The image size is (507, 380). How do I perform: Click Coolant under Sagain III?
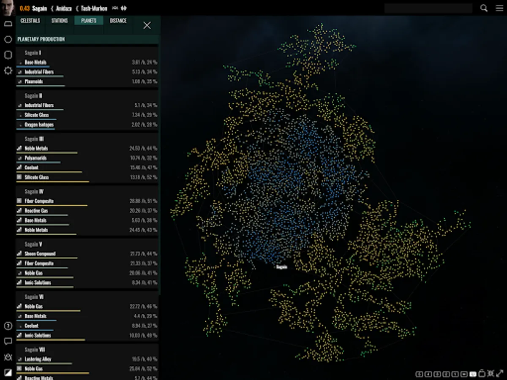pos(32,168)
